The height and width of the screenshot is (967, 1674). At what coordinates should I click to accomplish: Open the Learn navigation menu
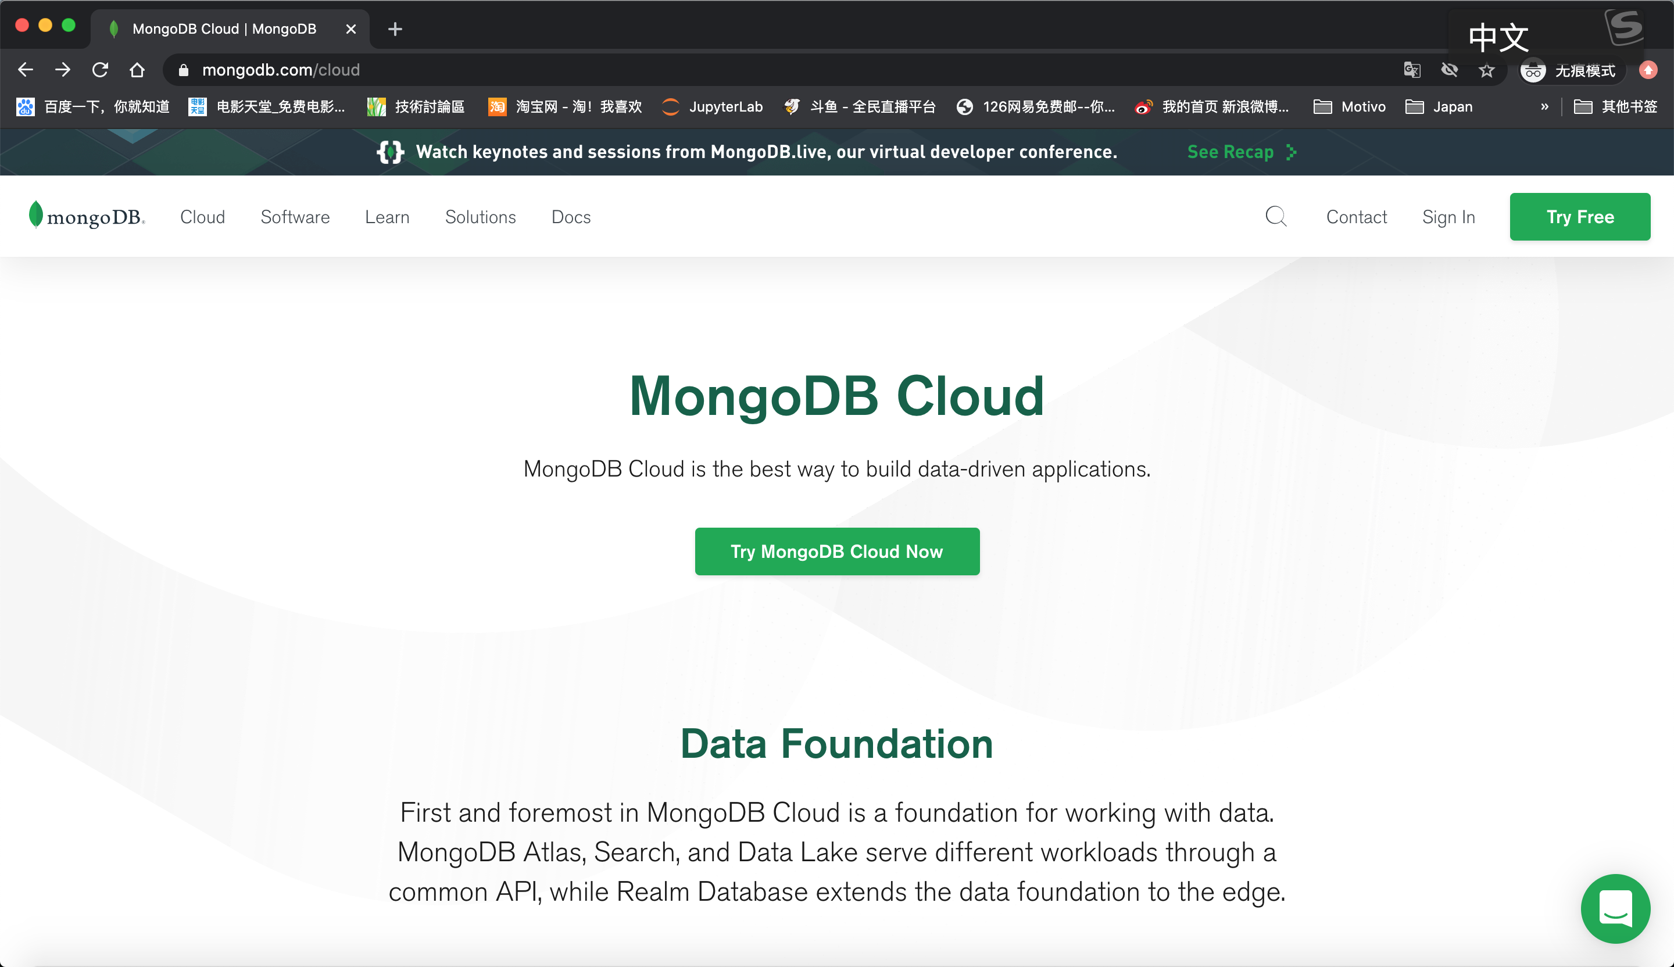387,217
